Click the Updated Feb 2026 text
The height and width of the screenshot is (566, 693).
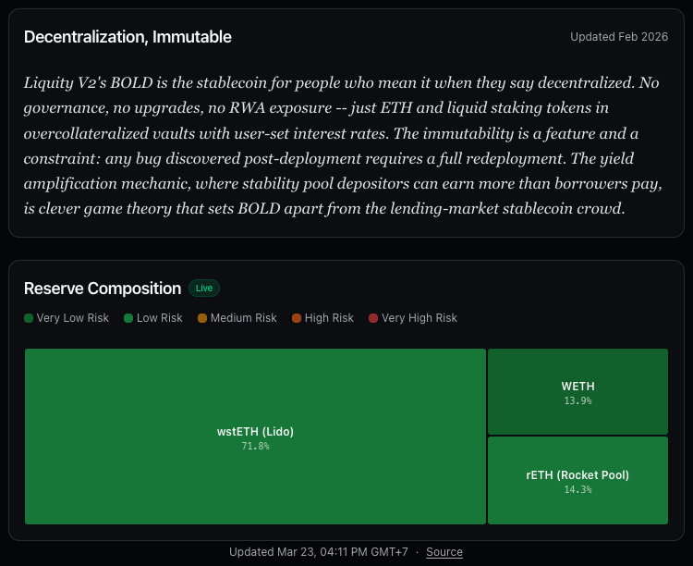point(619,37)
